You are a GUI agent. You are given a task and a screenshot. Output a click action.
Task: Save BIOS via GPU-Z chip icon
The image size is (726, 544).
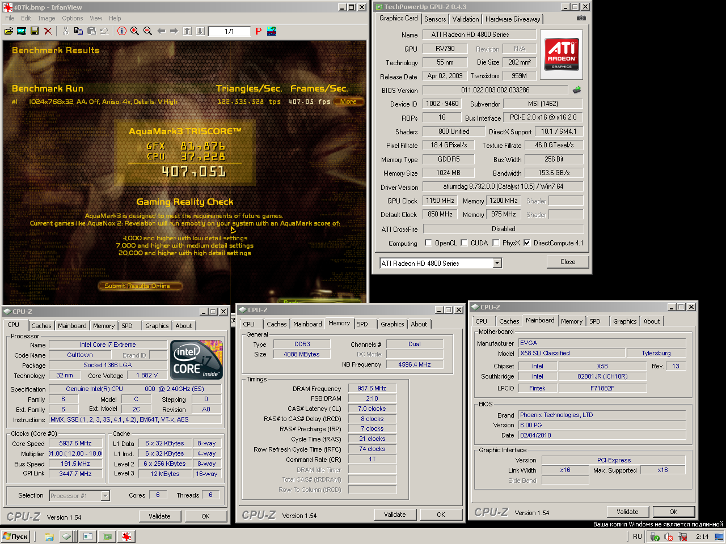point(577,90)
